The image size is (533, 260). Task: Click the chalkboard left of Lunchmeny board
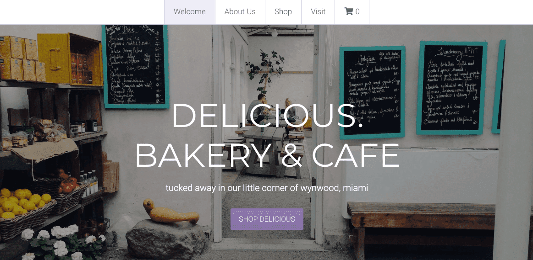click(373, 93)
